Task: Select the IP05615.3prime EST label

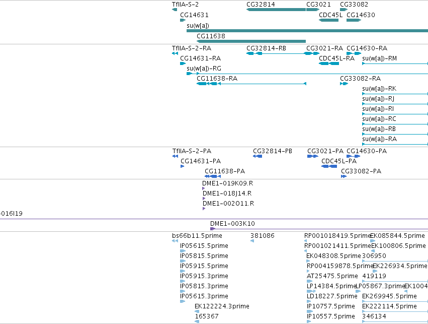Action: coord(204,296)
